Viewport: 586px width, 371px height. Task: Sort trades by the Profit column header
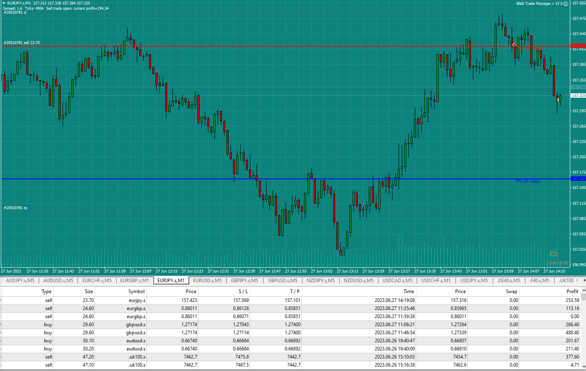point(550,291)
